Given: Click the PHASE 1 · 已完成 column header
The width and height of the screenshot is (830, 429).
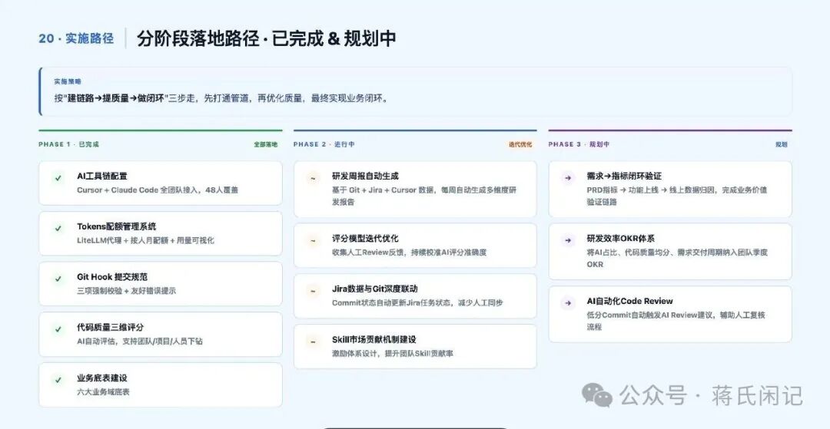Looking at the screenshot, I should 69,144.
